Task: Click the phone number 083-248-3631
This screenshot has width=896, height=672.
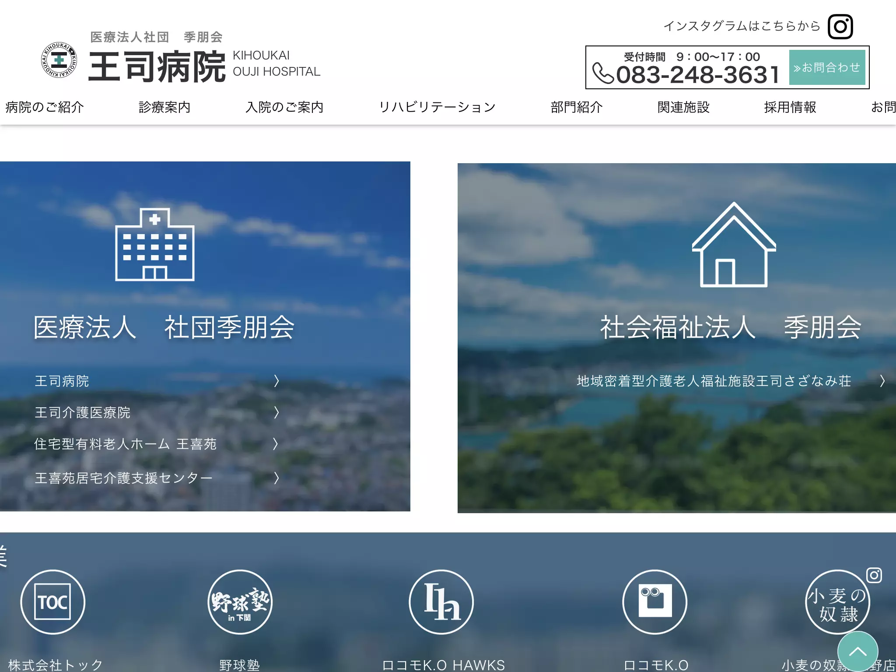Action: click(x=698, y=75)
